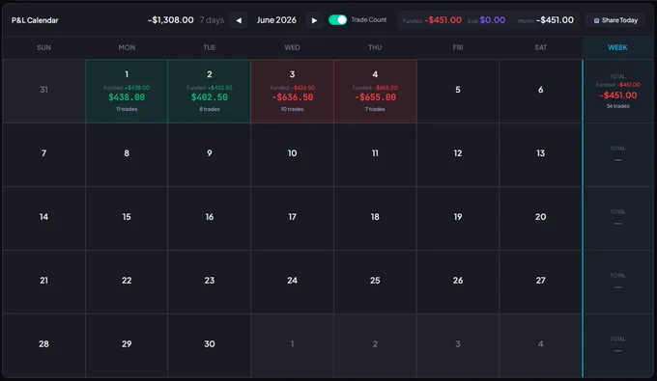This screenshot has width=657, height=381.
Task: Select day 15 in the calendar
Action: pos(127,217)
